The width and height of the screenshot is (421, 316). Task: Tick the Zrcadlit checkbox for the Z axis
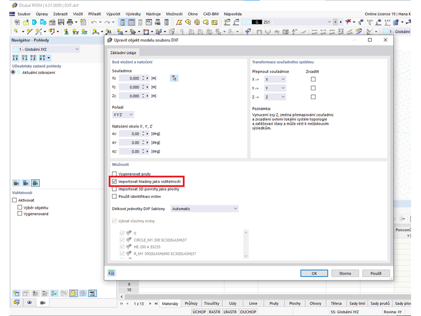pos(313,97)
